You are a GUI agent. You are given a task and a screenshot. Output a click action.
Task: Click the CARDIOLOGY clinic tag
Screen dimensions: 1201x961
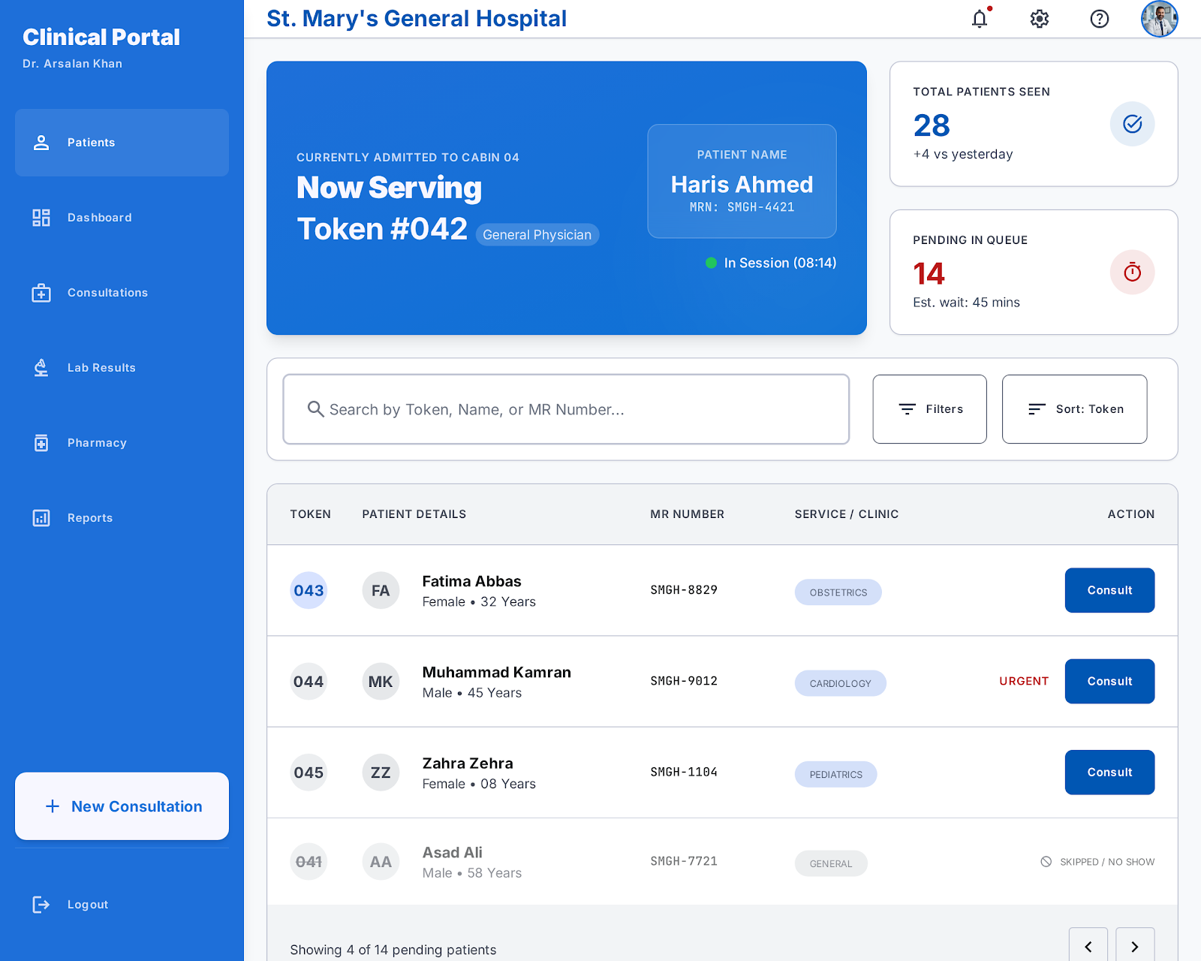841,683
